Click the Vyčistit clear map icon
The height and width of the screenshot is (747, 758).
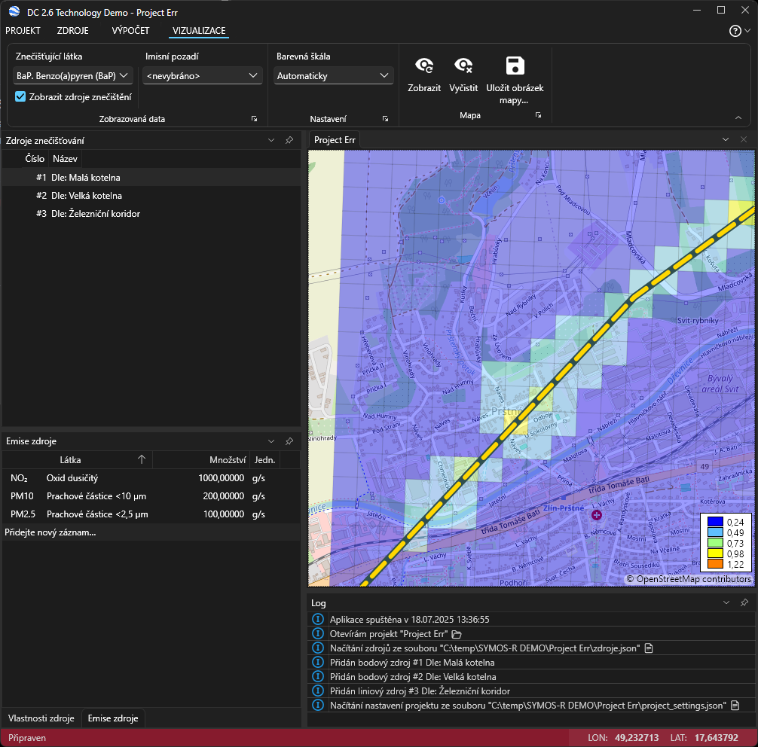tap(463, 66)
